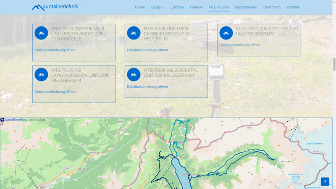Open the Kontakt page
336x189 pixels.
point(293,7)
